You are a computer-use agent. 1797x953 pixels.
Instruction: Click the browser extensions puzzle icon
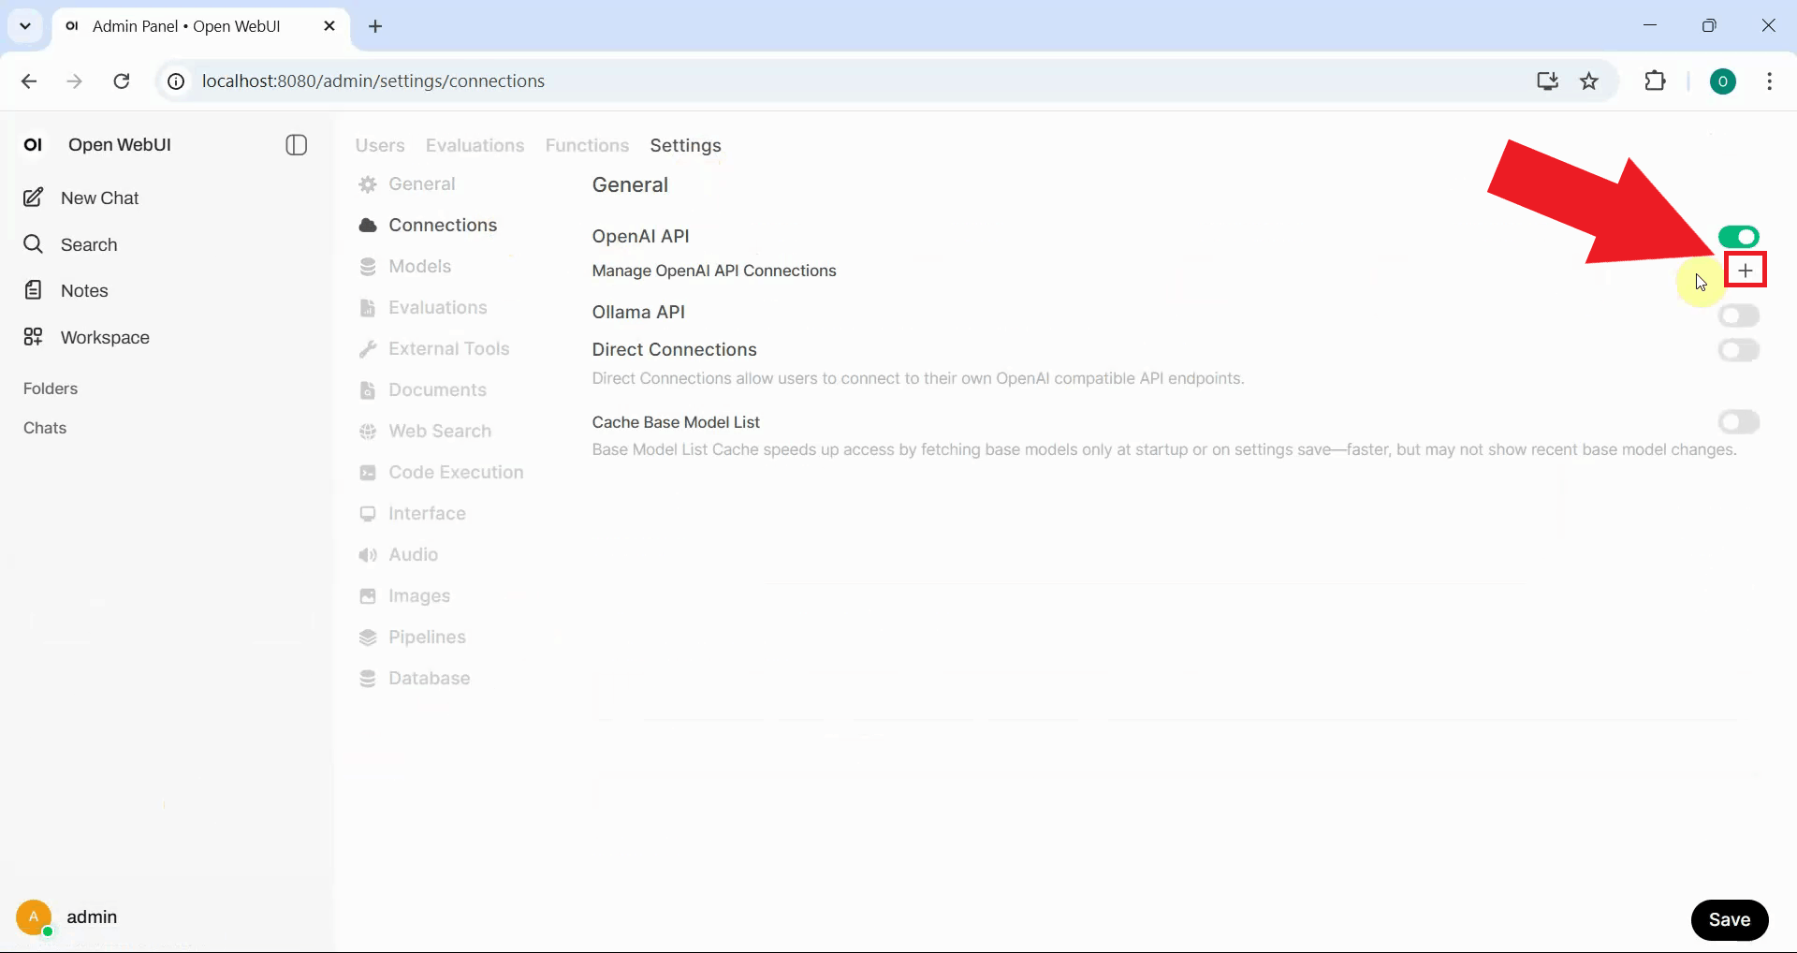point(1655,81)
